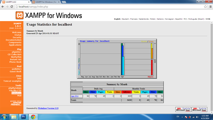Open Guest Book link

15,71
